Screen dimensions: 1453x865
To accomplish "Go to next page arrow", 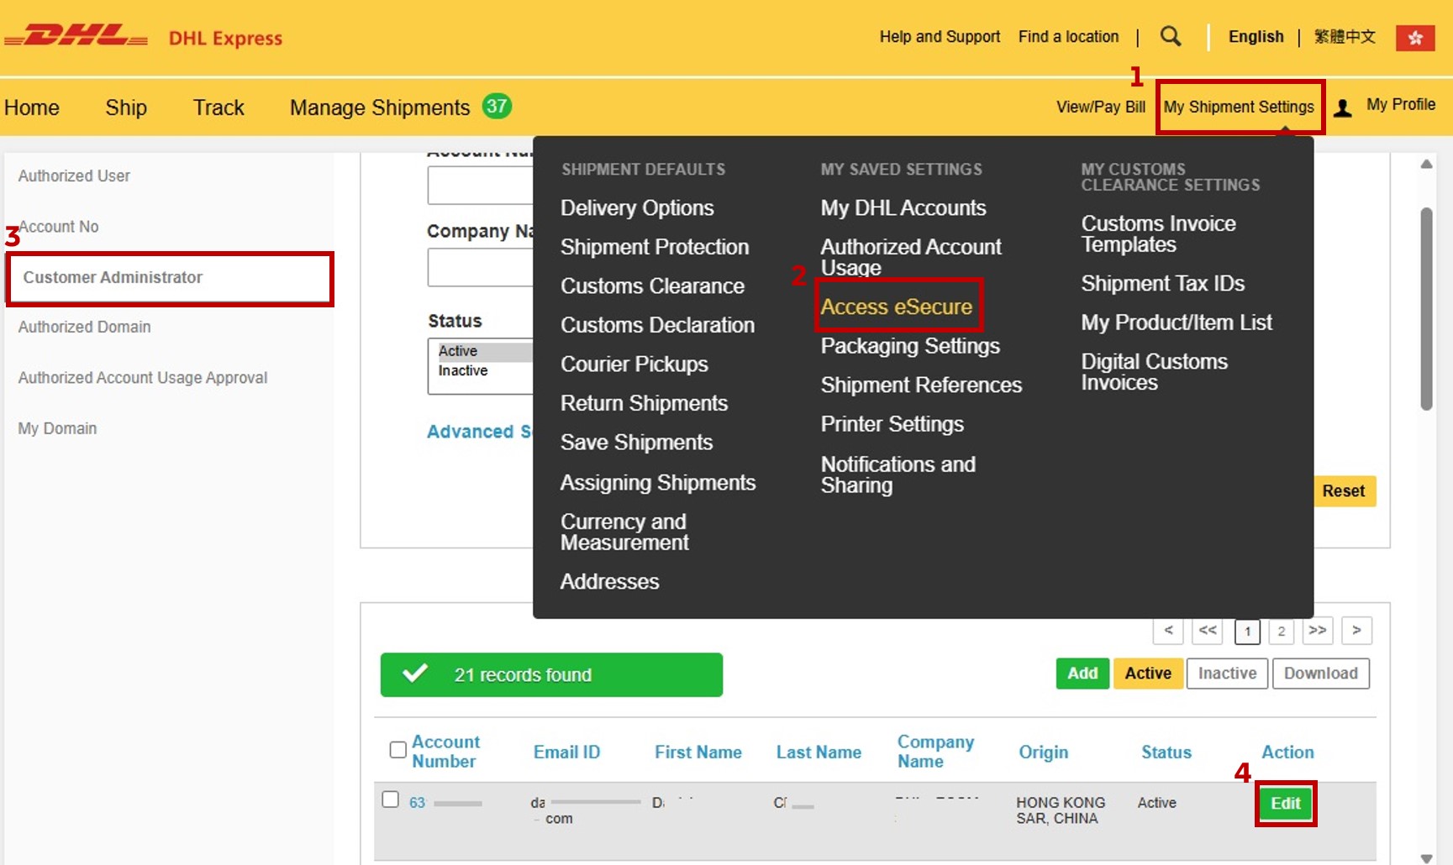I will click(x=1356, y=631).
